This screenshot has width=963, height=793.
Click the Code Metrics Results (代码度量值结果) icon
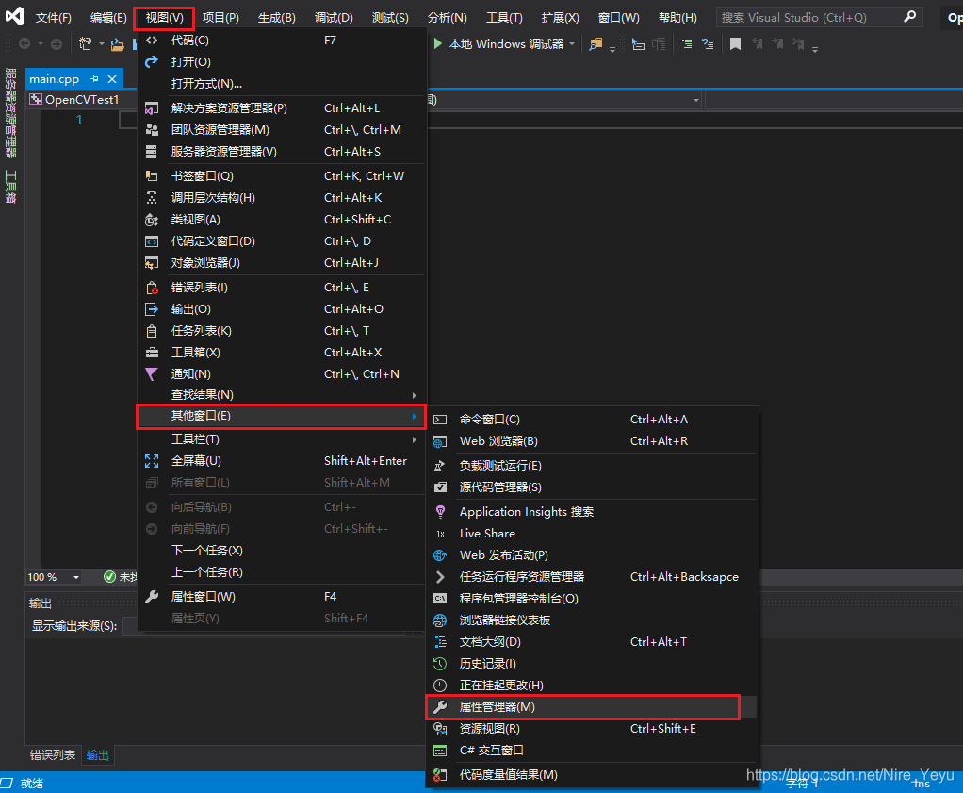coord(440,774)
